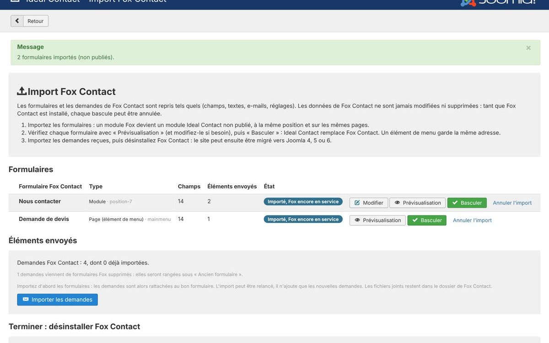Viewport: 549px width, 343px height.
Task: Click the Éléments envoyés column header
Action: tap(232, 187)
